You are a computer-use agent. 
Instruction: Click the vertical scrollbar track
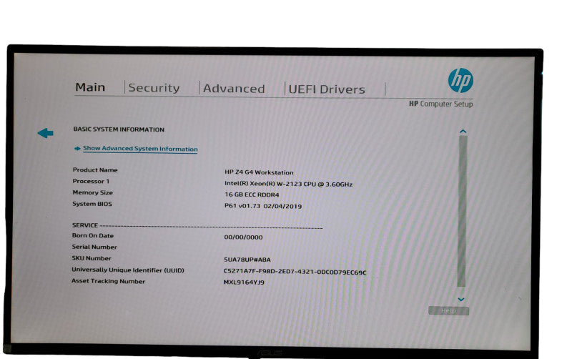pos(462,211)
